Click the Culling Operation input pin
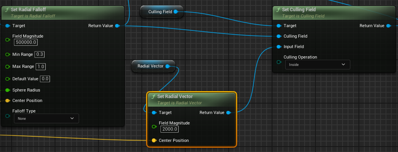Viewport: 398px width, 152px height. (279, 62)
